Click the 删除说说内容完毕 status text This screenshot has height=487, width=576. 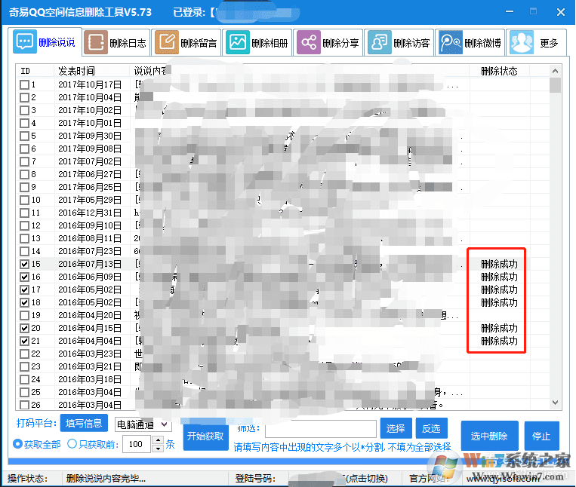click(x=106, y=478)
